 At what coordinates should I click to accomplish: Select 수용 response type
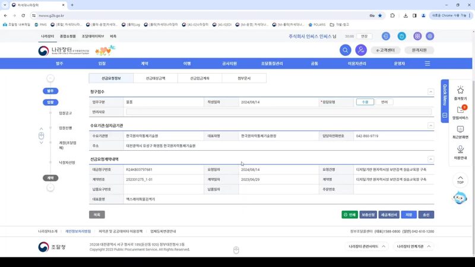(x=365, y=102)
